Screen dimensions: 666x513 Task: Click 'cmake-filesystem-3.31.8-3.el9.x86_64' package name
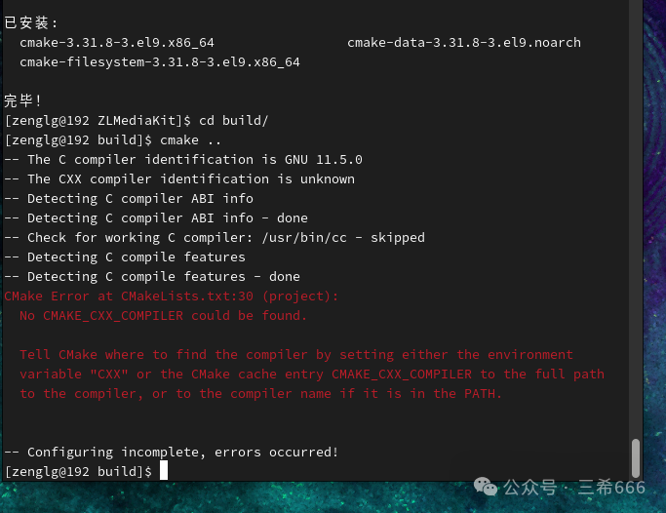click(x=160, y=61)
